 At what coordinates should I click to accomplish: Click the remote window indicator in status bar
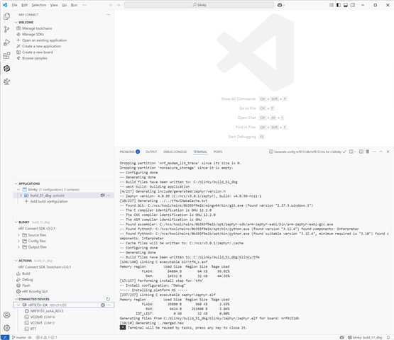(5, 337)
